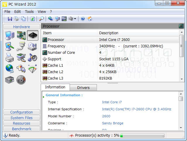Select the Network globe hardware icon
187x141 pixels.
(10, 68)
